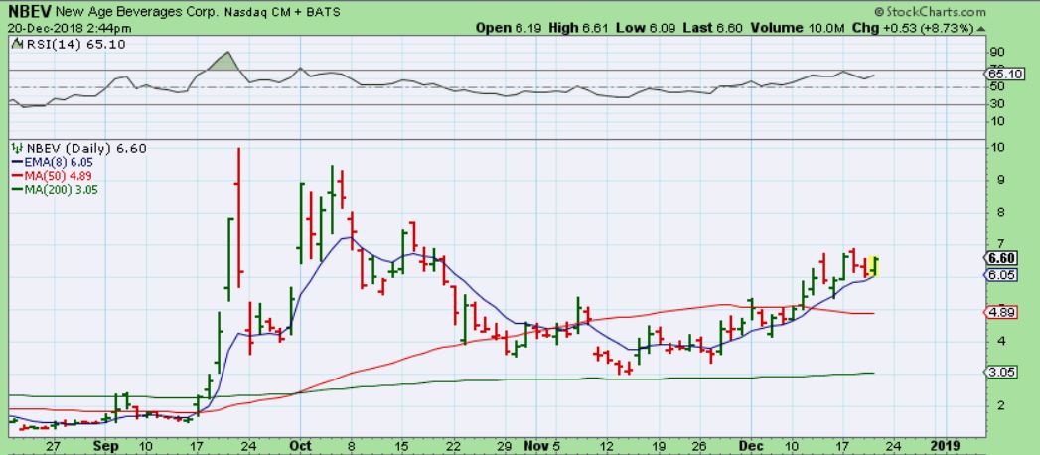Click the 6.60 price tag on axis

click(1002, 258)
